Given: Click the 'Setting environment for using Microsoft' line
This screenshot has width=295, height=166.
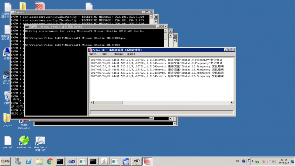Looking at the screenshot, I should coord(85,31).
